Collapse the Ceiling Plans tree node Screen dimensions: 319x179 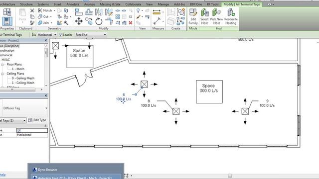point(2,74)
